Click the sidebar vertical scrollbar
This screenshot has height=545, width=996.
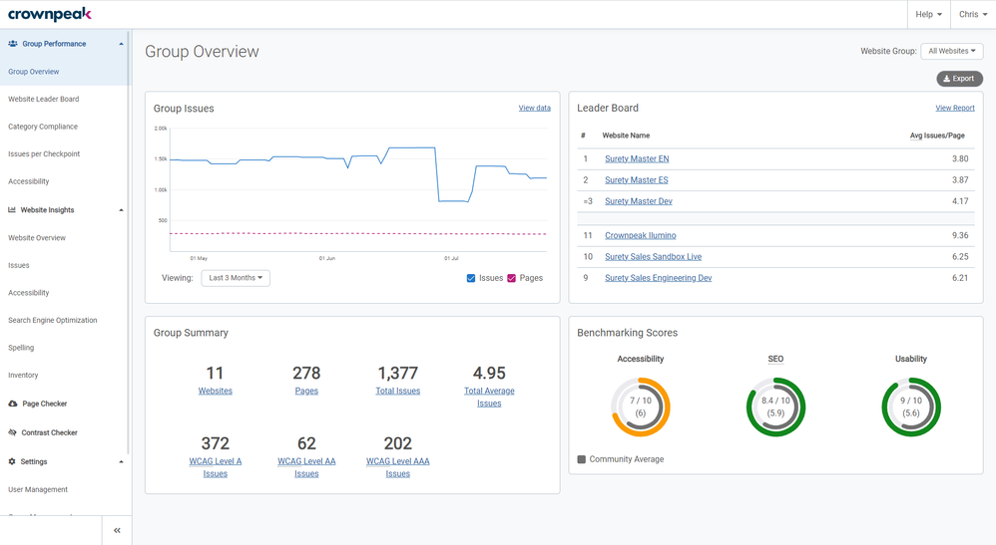tap(129, 241)
